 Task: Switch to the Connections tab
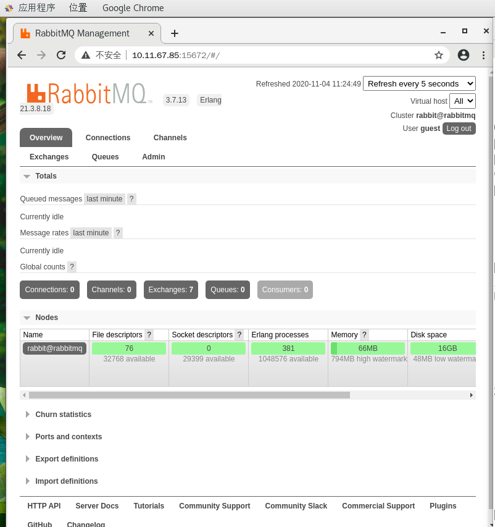pyautogui.click(x=108, y=137)
